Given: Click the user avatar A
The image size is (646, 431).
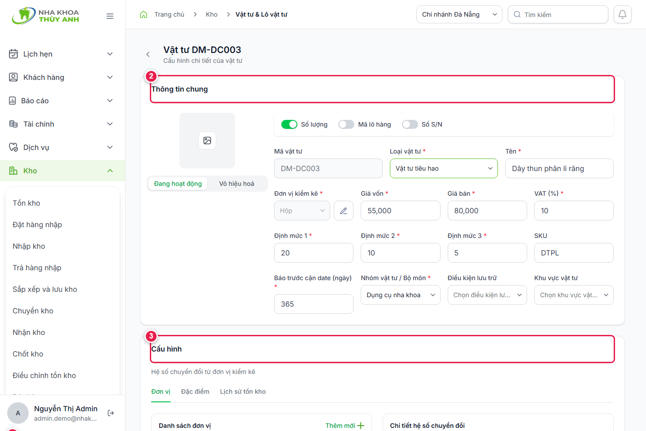Looking at the screenshot, I should (18, 413).
